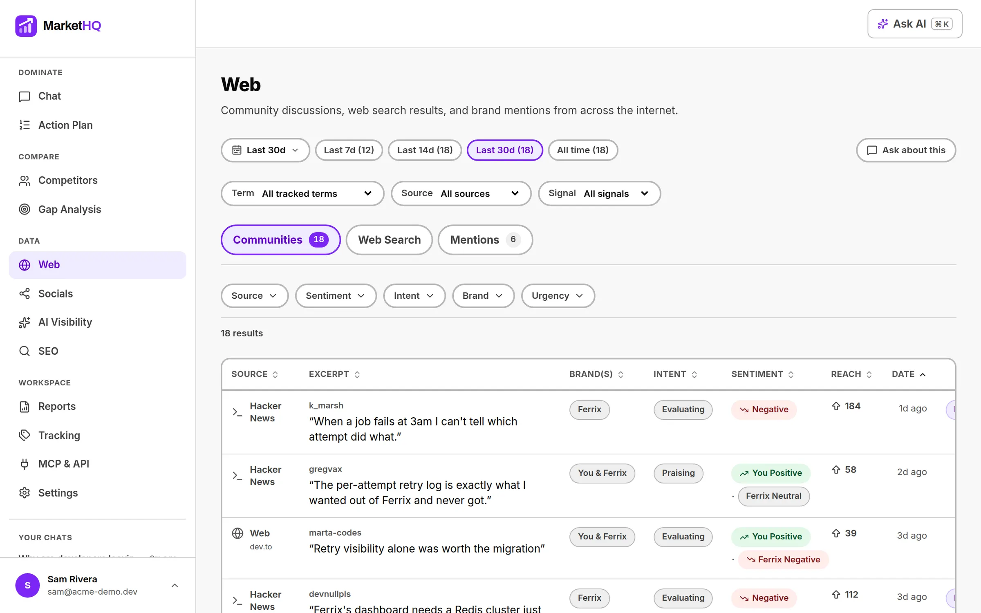The width and height of the screenshot is (981, 613).
Task: Select the Last 7d (12) filter
Action: tap(349, 150)
